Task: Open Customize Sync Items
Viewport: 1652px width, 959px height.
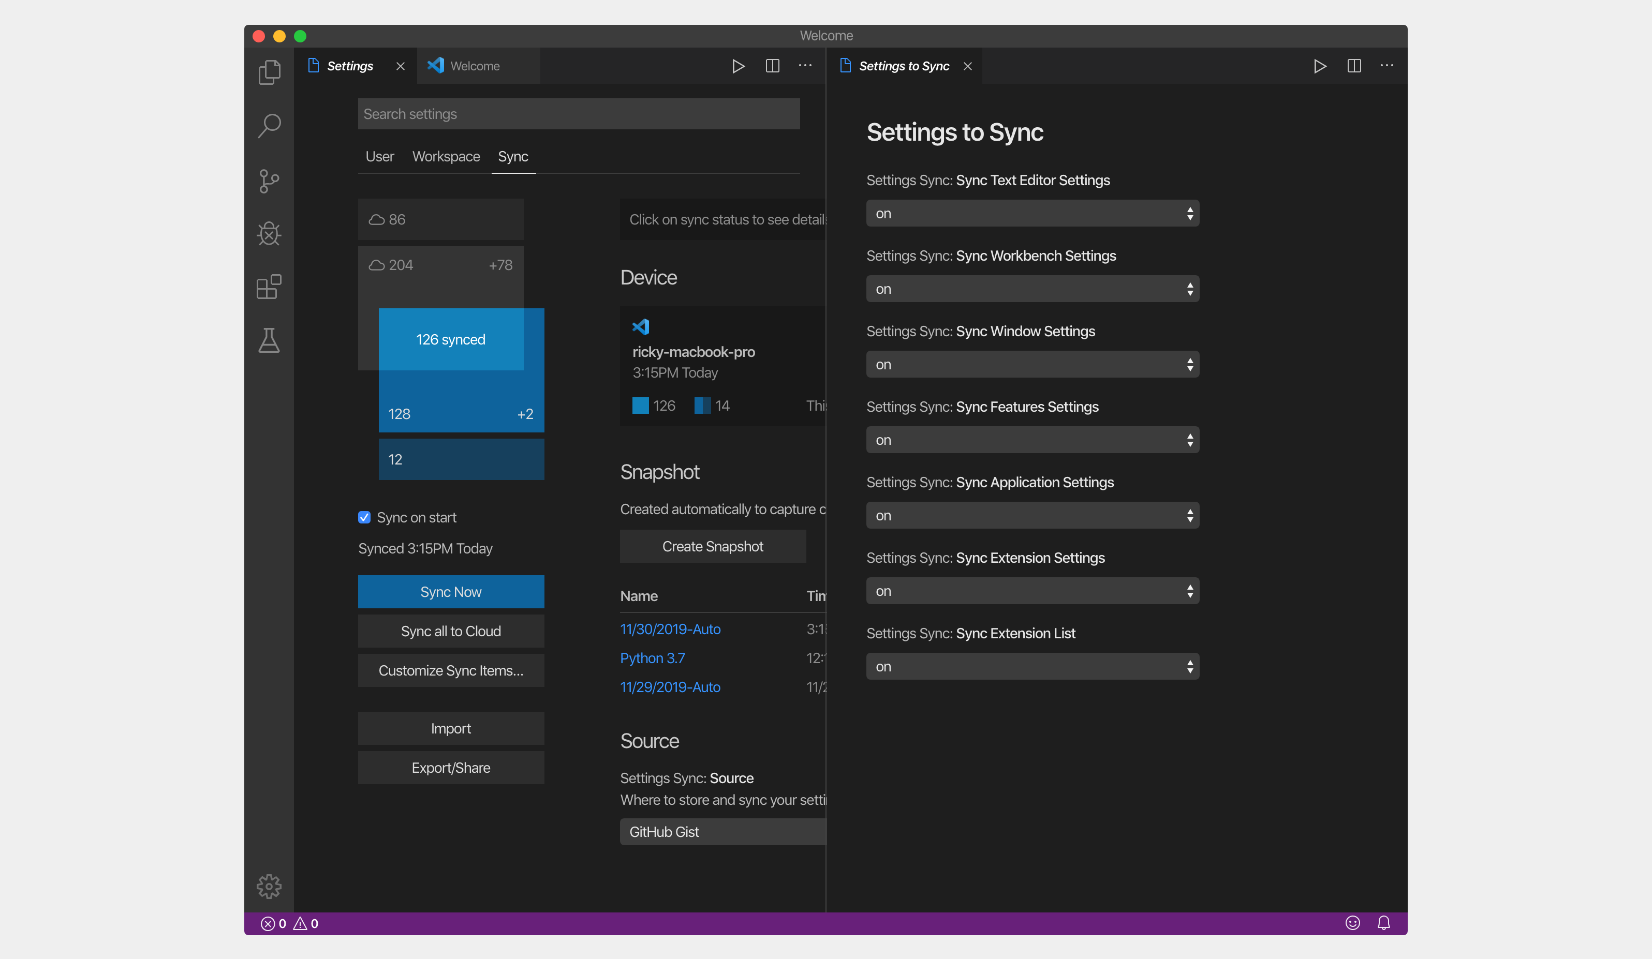Action: 451,670
